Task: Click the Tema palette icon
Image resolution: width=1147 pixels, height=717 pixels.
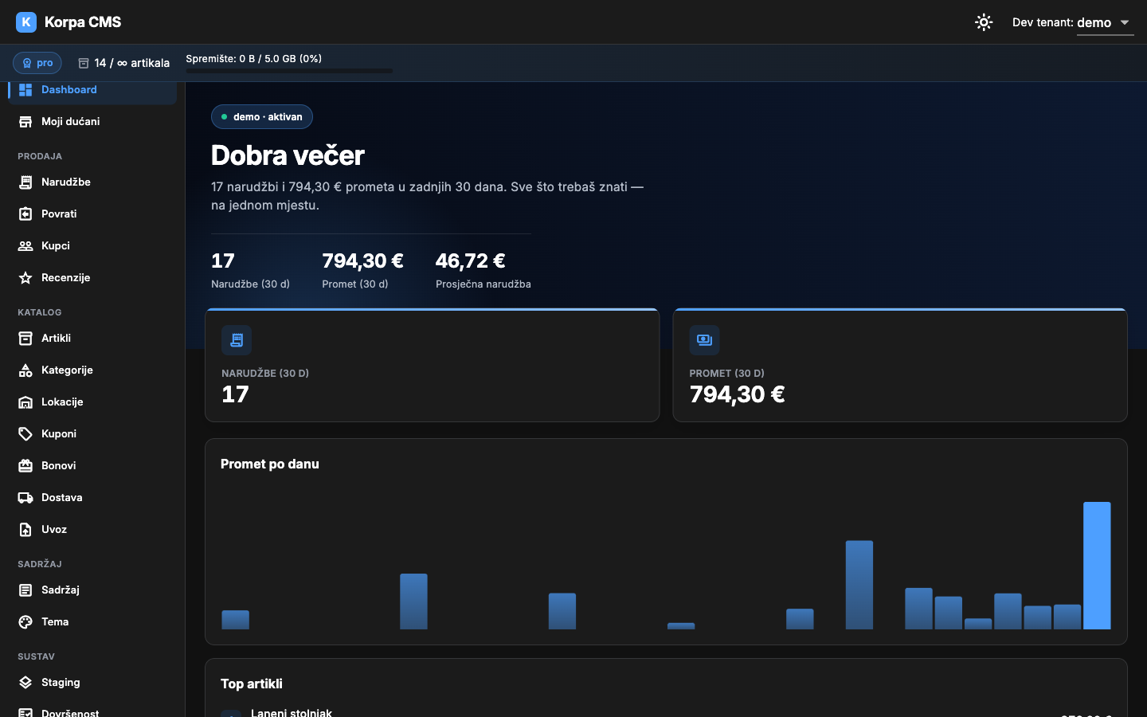Action: [x=25, y=622]
